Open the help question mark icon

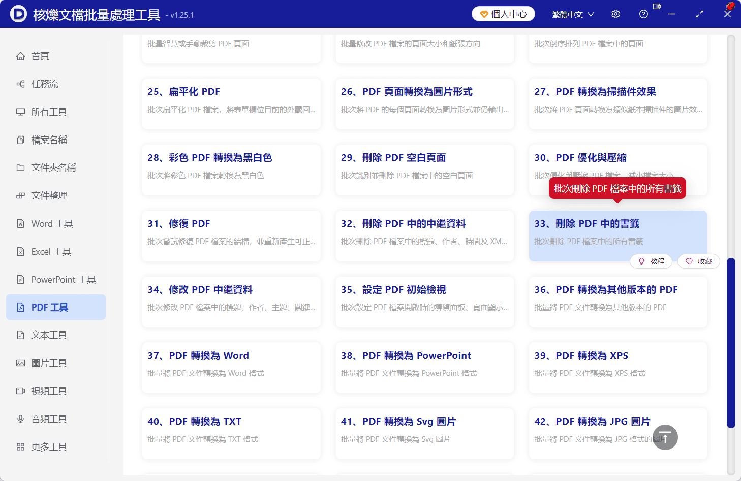click(643, 14)
